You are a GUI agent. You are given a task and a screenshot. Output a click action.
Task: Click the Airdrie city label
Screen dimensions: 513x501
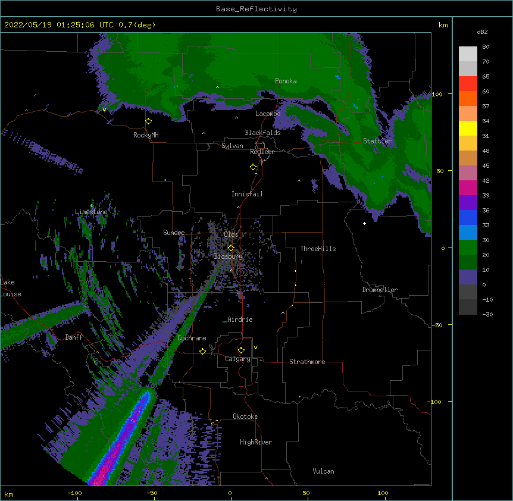(240, 320)
